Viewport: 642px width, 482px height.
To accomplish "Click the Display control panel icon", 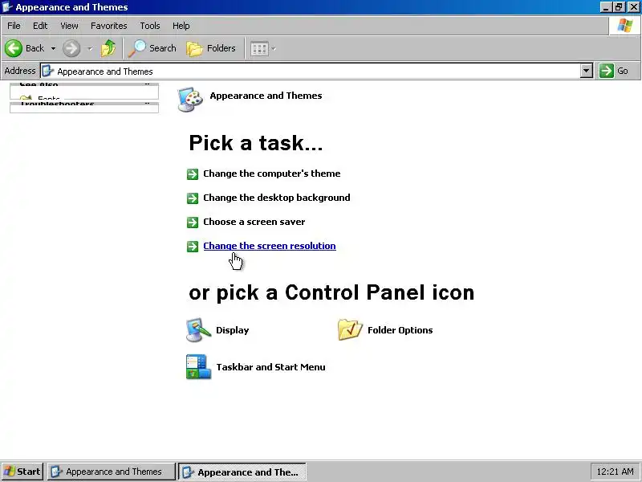I will coord(198,330).
